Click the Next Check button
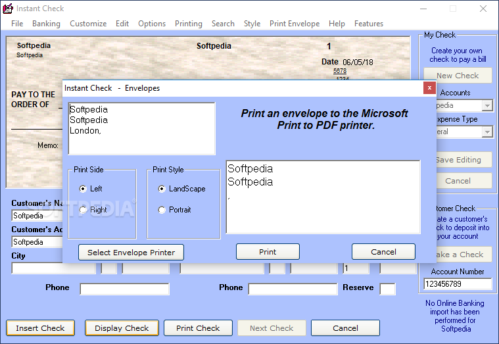Screen dimensions: 499x344 272,328
